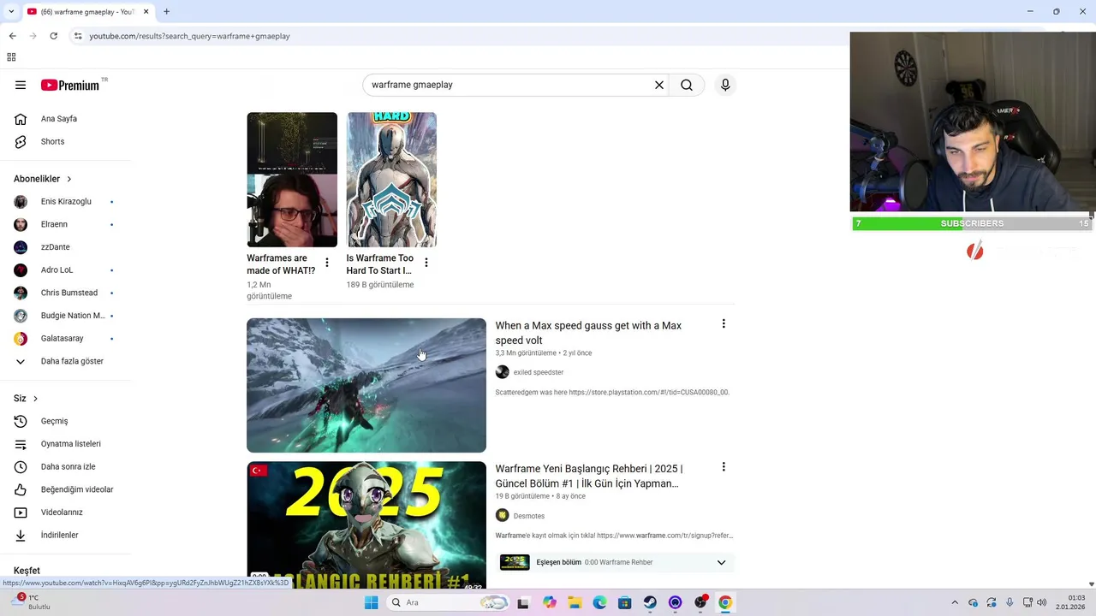
Task: Open the YouTube guide hamburger menu
Action: [21, 85]
